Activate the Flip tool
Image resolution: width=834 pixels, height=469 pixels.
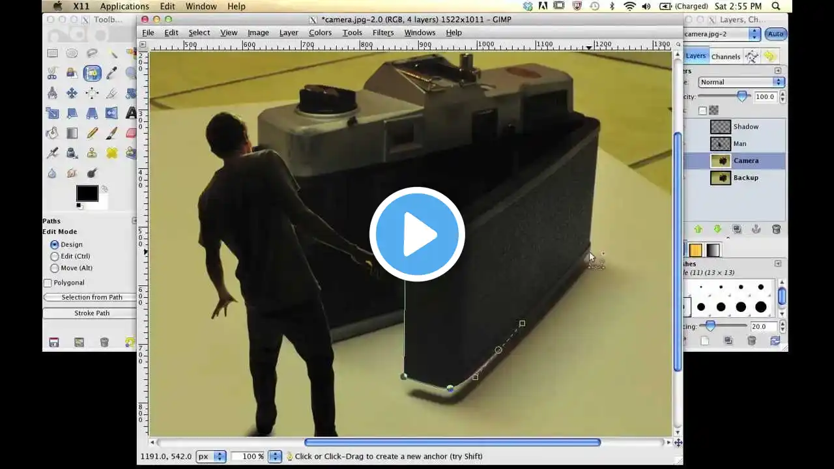click(112, 113)
